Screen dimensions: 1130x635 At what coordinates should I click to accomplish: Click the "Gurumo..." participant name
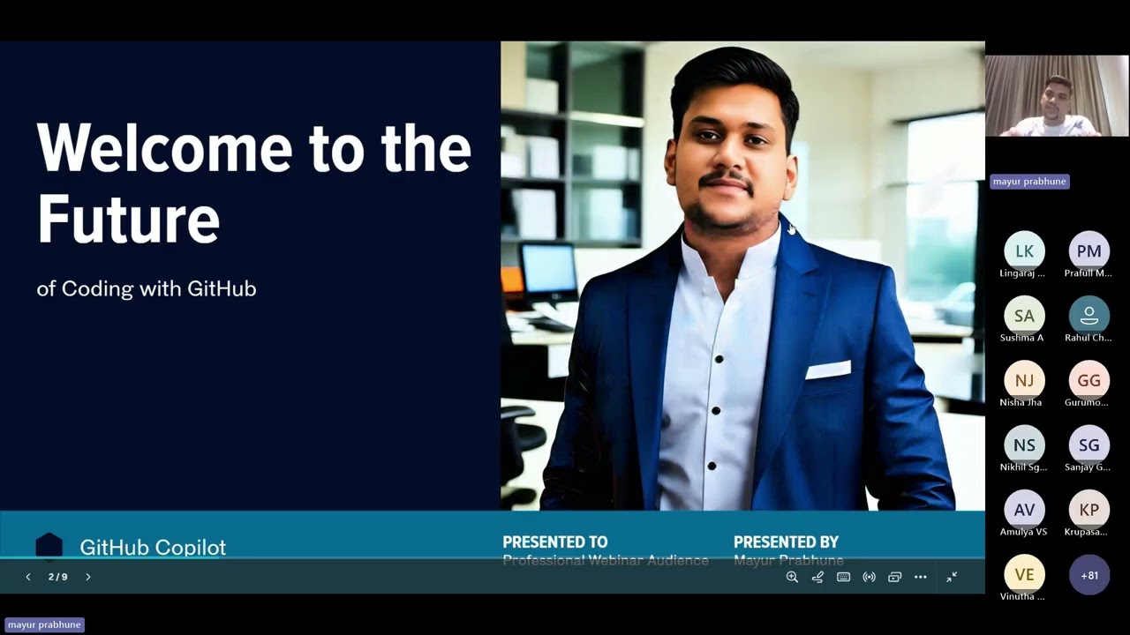(x=1087, y=402)
